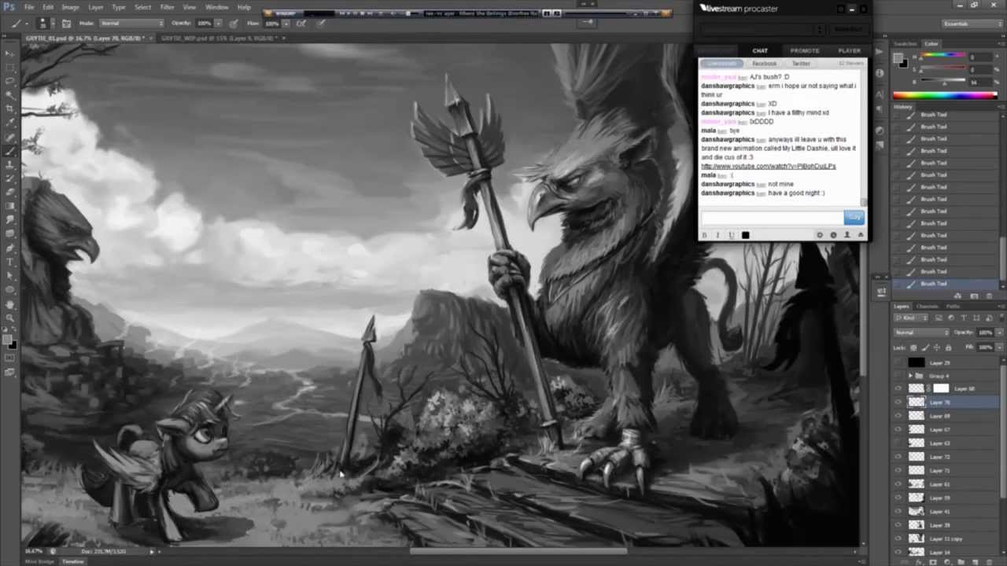
Task: Select the Hand tool
Action: 10,304
